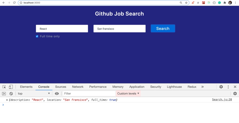Open the Security tab
The image size is (239, 123).
coord(156,87)
